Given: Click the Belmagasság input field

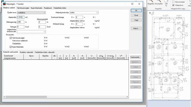Looking at the screenshot, I should click(21, 22).
